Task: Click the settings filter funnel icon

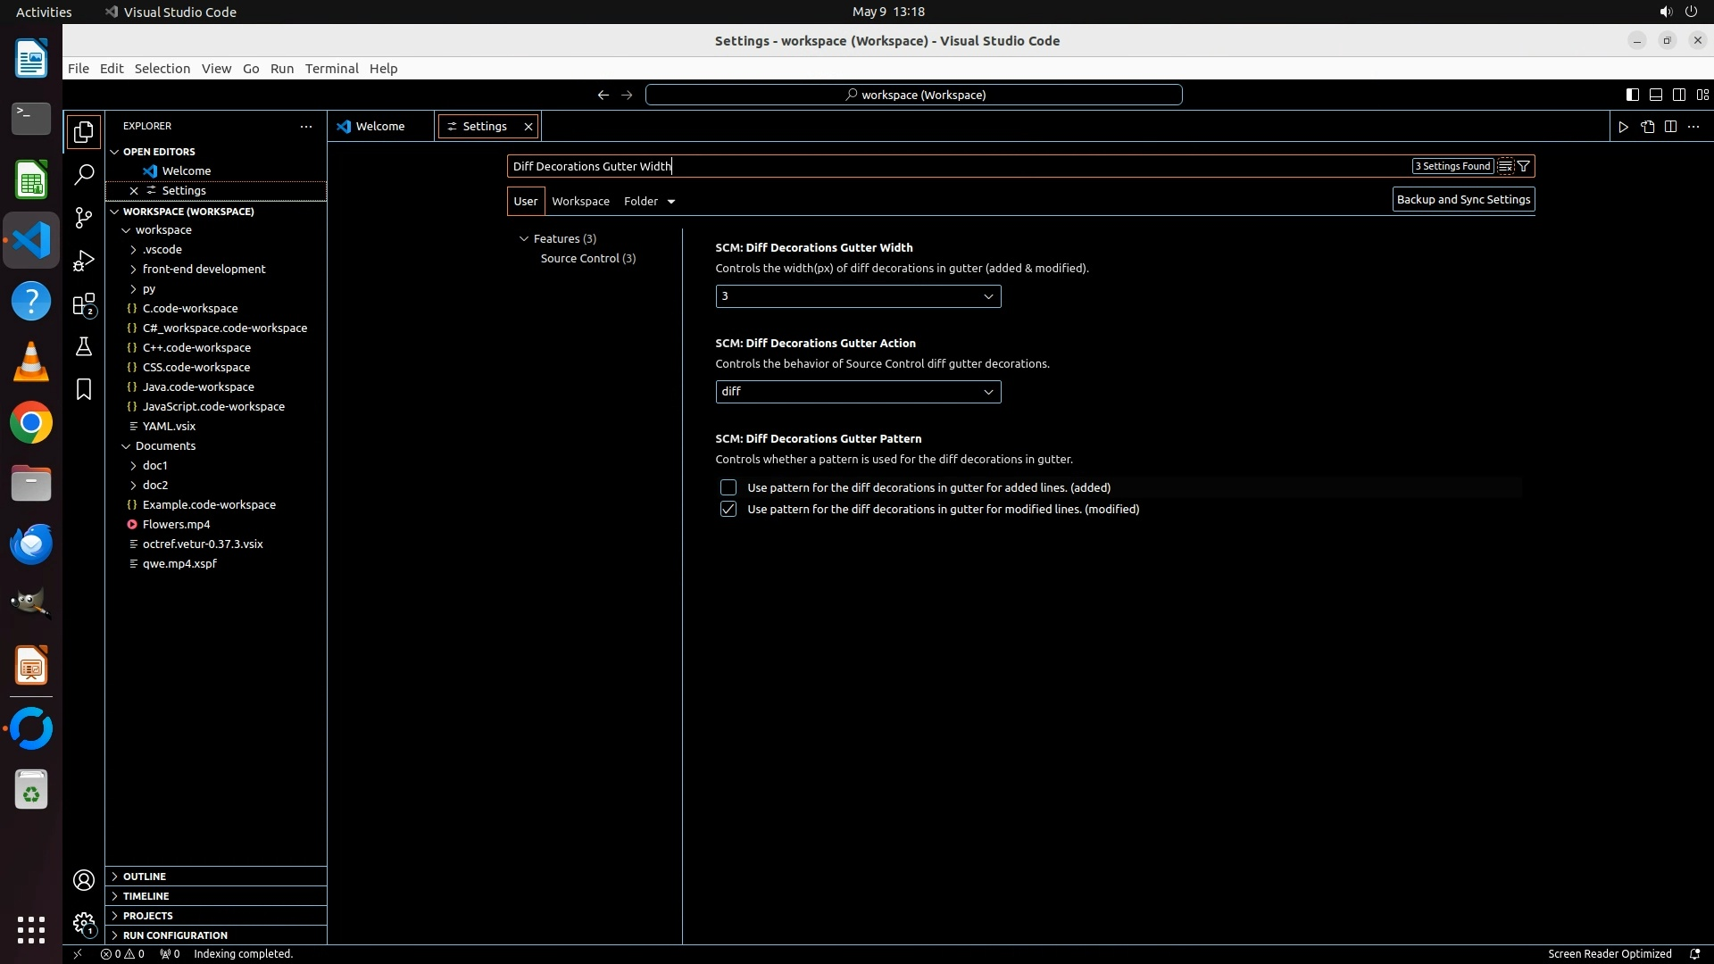Action: [x=1524, y=166]
